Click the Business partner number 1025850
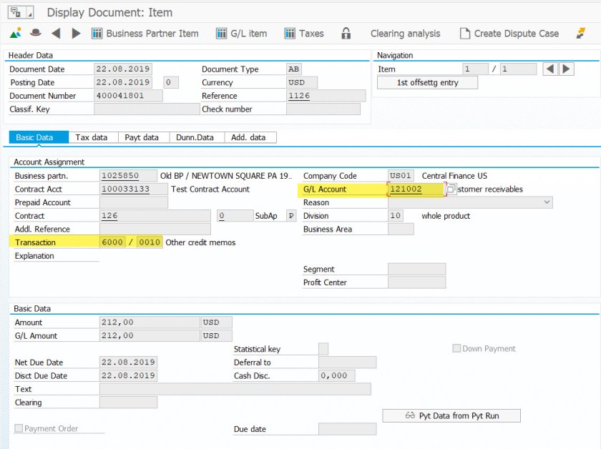This screenshot has height=449, width=601. [128, 176]
